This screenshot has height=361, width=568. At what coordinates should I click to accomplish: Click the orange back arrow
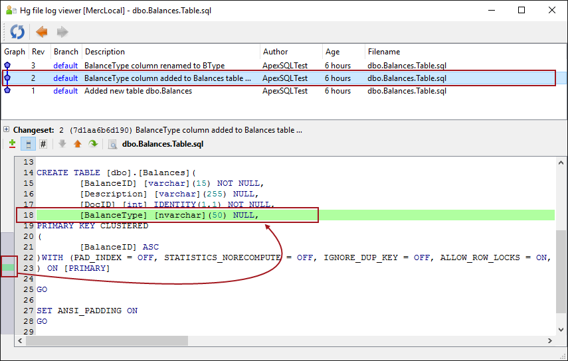(42, 32)
